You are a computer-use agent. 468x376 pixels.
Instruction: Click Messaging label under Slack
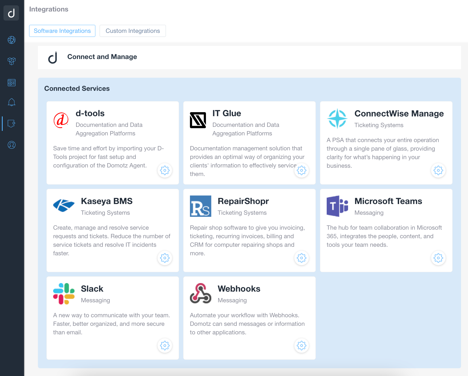coord(95,300)
